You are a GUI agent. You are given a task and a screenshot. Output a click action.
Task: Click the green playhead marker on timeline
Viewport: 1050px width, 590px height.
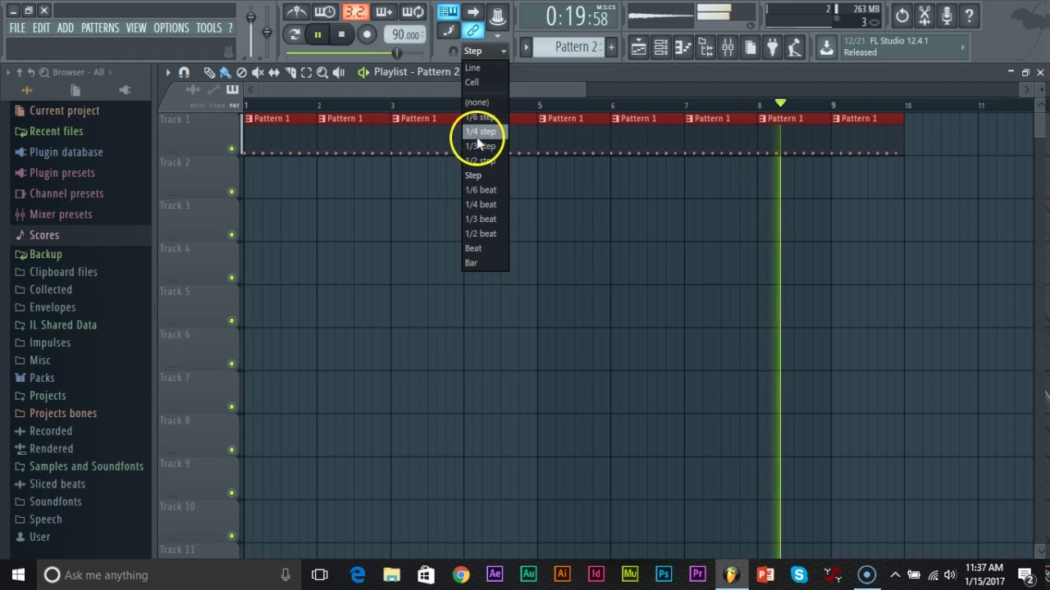(x=780, y=102)
